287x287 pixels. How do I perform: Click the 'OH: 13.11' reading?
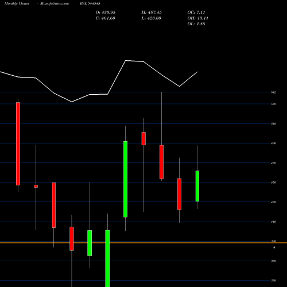click(x=198, y=18)
